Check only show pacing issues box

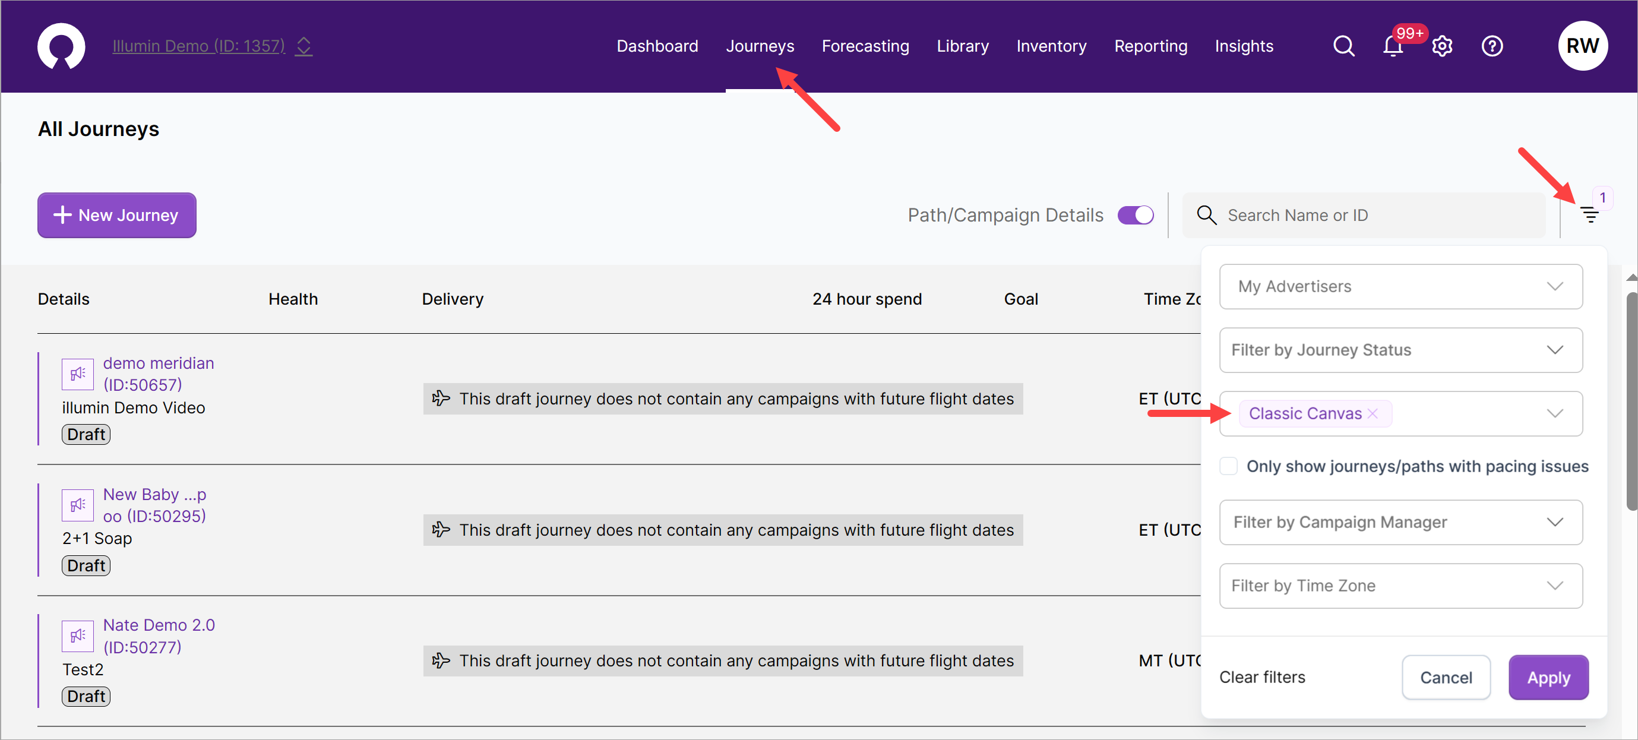tap(1228, 466)
